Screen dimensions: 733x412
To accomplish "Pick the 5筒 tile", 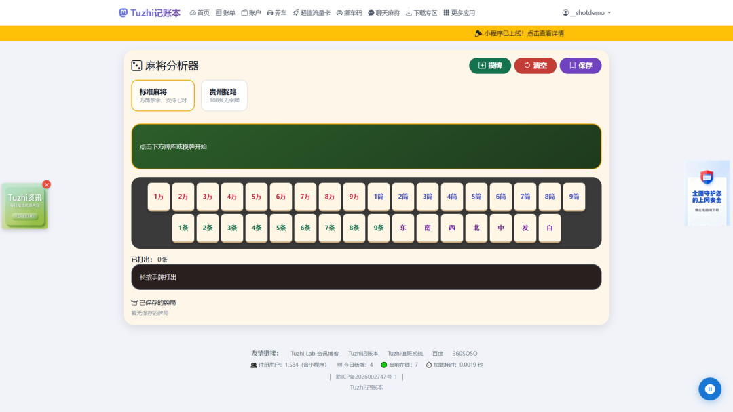I will pyautogui.click(x=476, y=197).
